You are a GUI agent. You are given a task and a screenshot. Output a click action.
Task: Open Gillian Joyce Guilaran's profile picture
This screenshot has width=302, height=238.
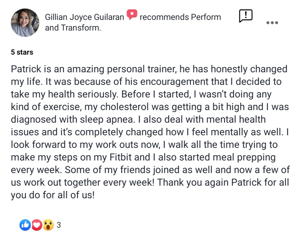(25, 23)
